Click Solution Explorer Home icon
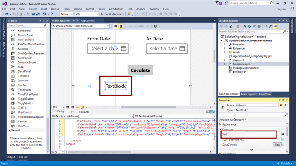 pyautogui.click(x=231, y=26)
